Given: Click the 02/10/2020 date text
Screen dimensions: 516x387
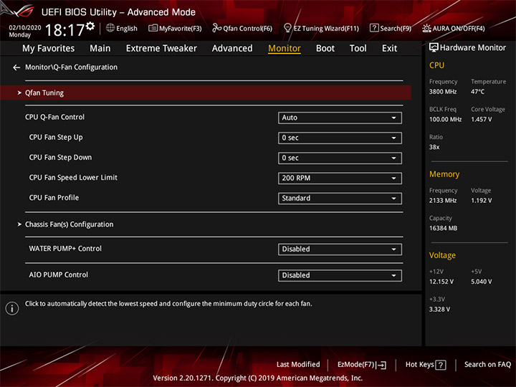Looking at the screenshot, I should pyautogui.click(x=25, y=28).
